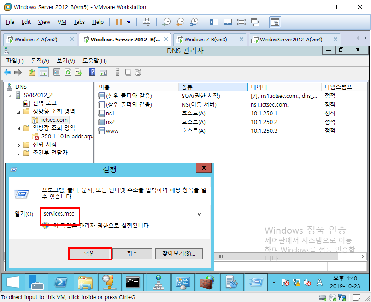371x302 pixels.
Task: Click the Refresh toolbar icon in DNS Manager
Action: coord(68,73)
